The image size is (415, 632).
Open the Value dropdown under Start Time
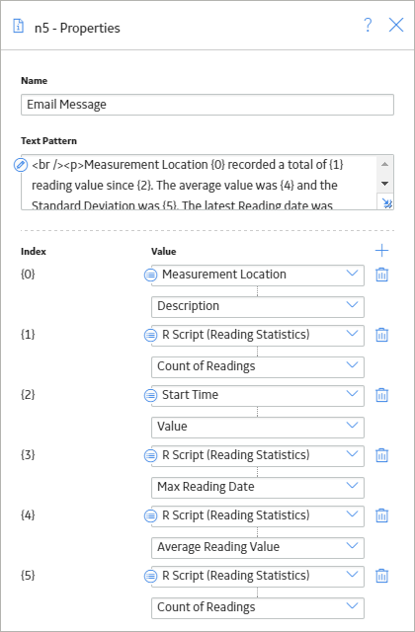pos(258,428)
